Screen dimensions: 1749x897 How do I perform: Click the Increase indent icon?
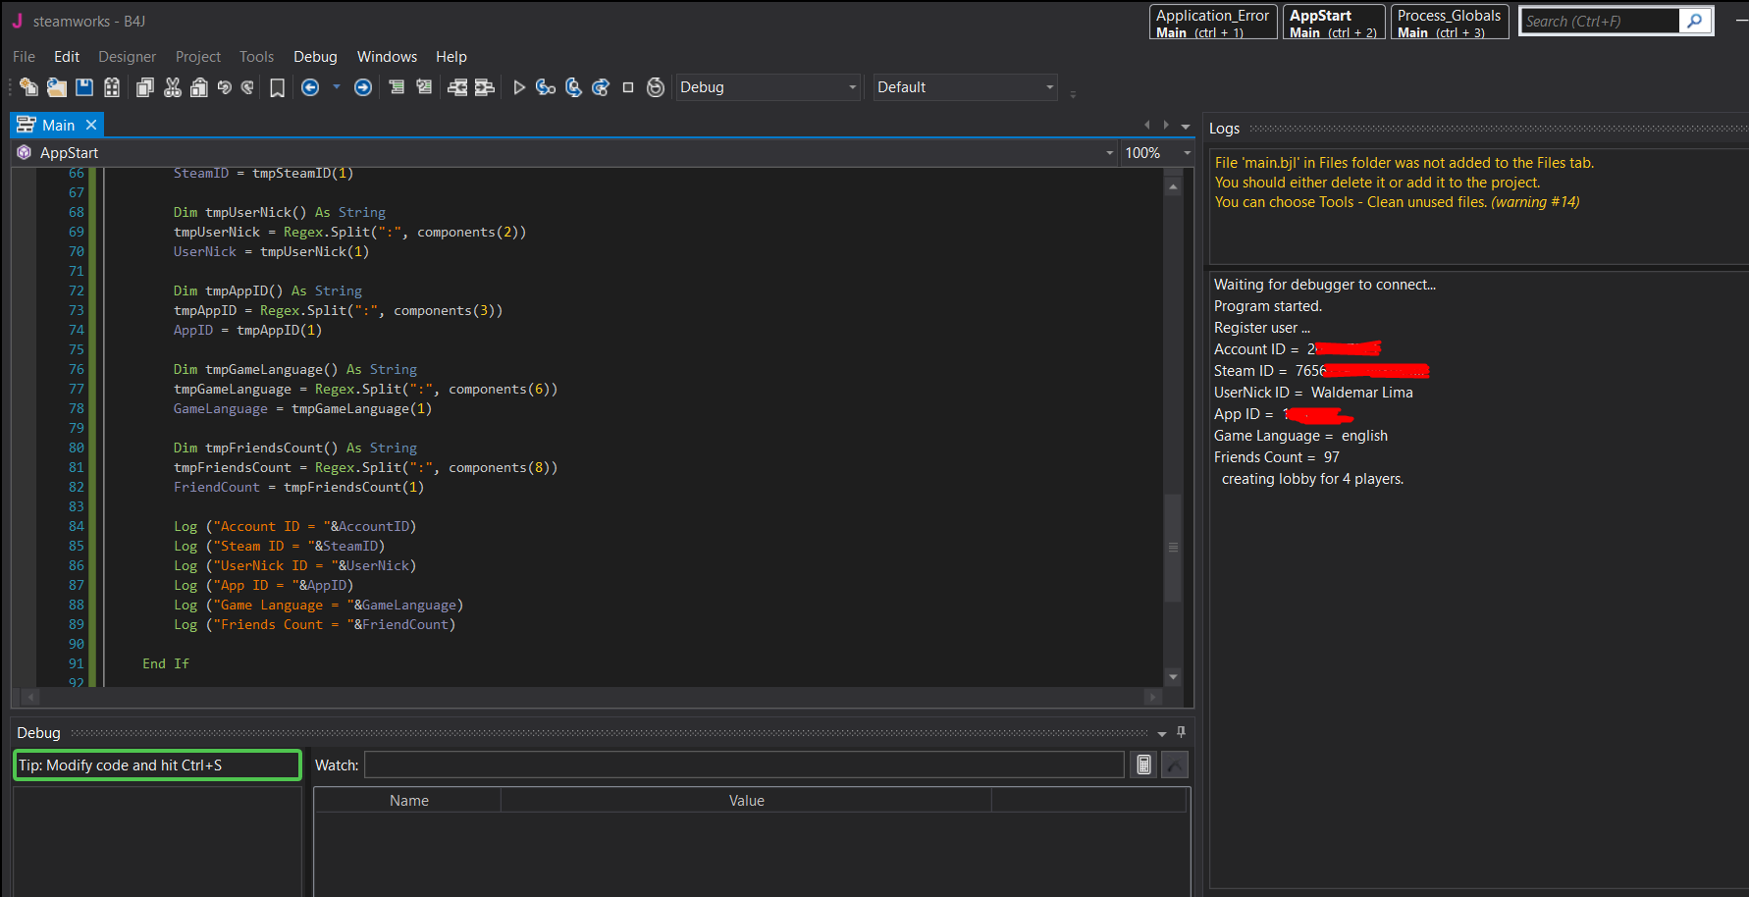pyautogui.click(x=484, y=87)
